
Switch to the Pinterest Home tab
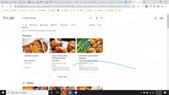pyautogui.click(x=31, y=2)
